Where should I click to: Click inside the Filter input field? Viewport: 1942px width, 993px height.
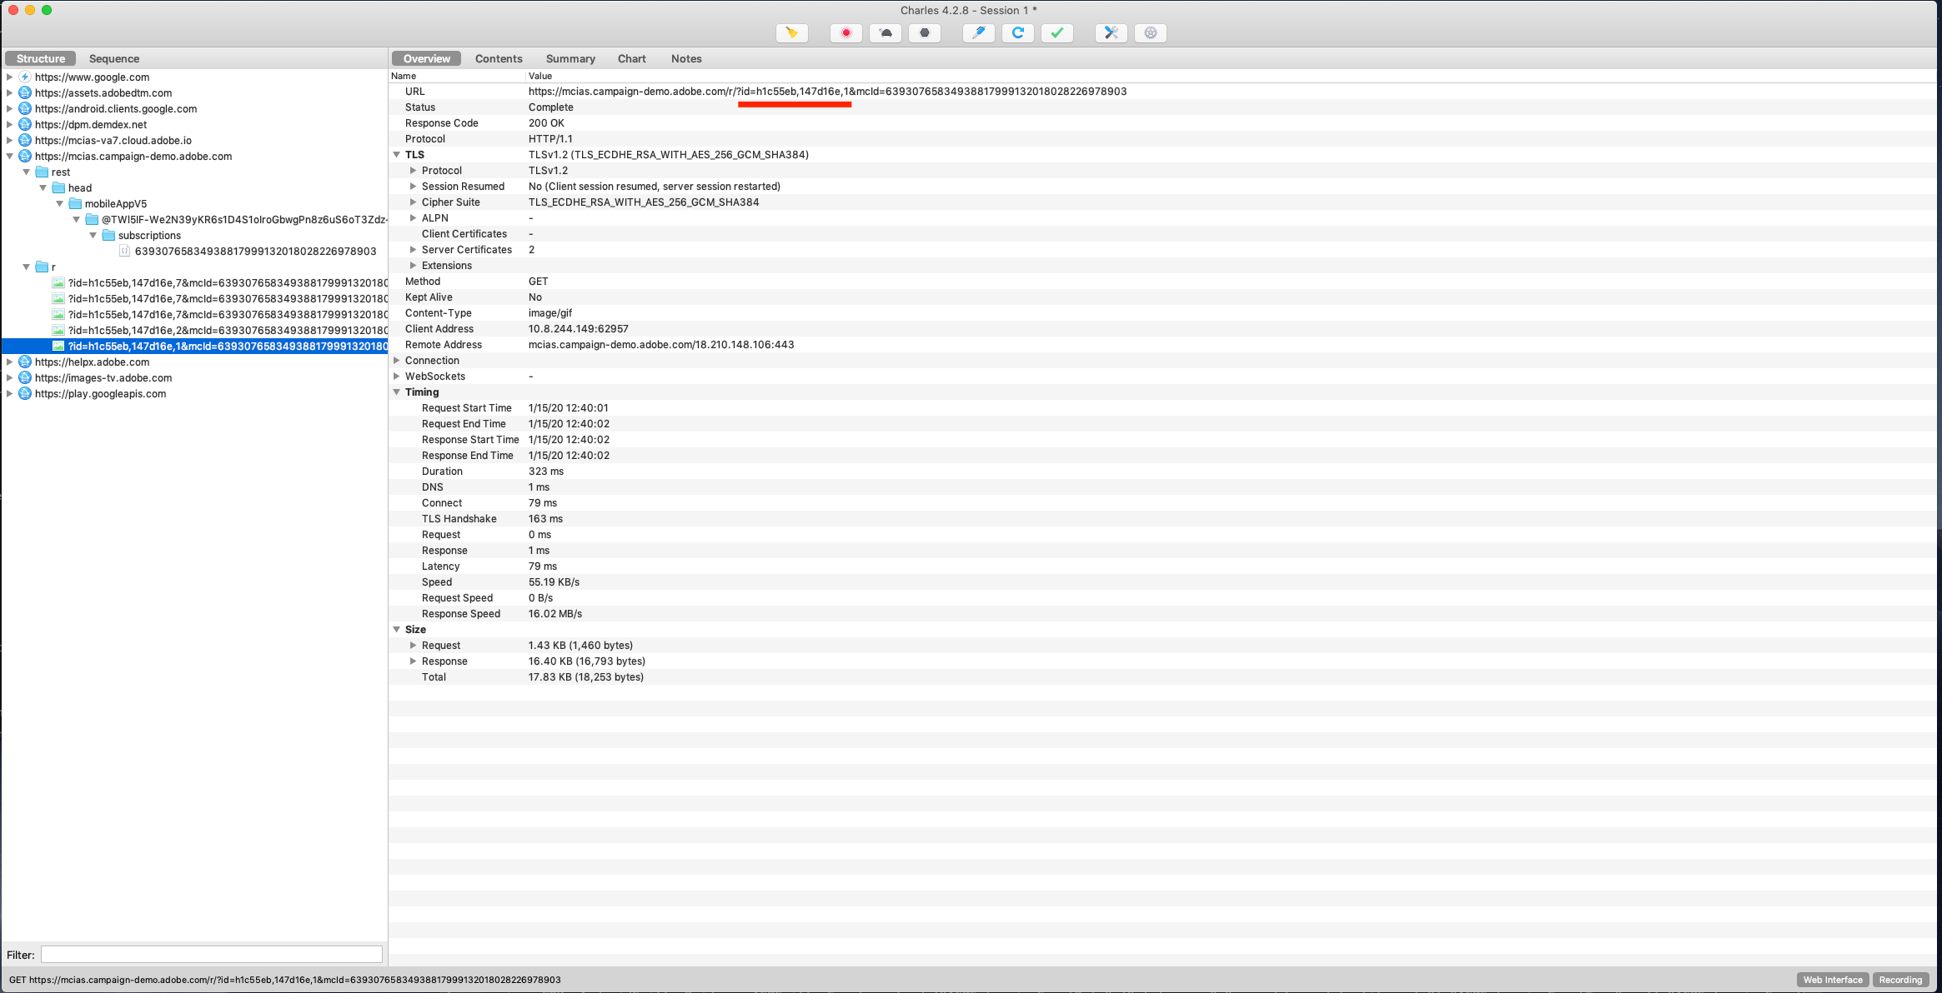pos(212,955)
